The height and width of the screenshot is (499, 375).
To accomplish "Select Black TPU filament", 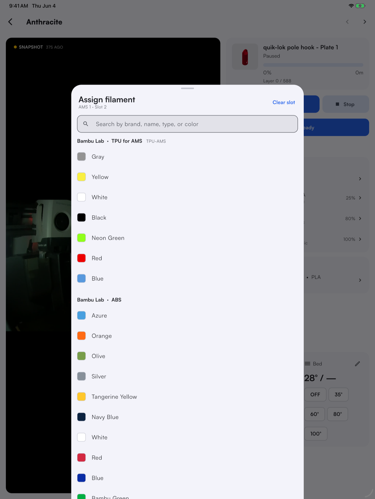I will pyautogui.click(x=187, y=218).
